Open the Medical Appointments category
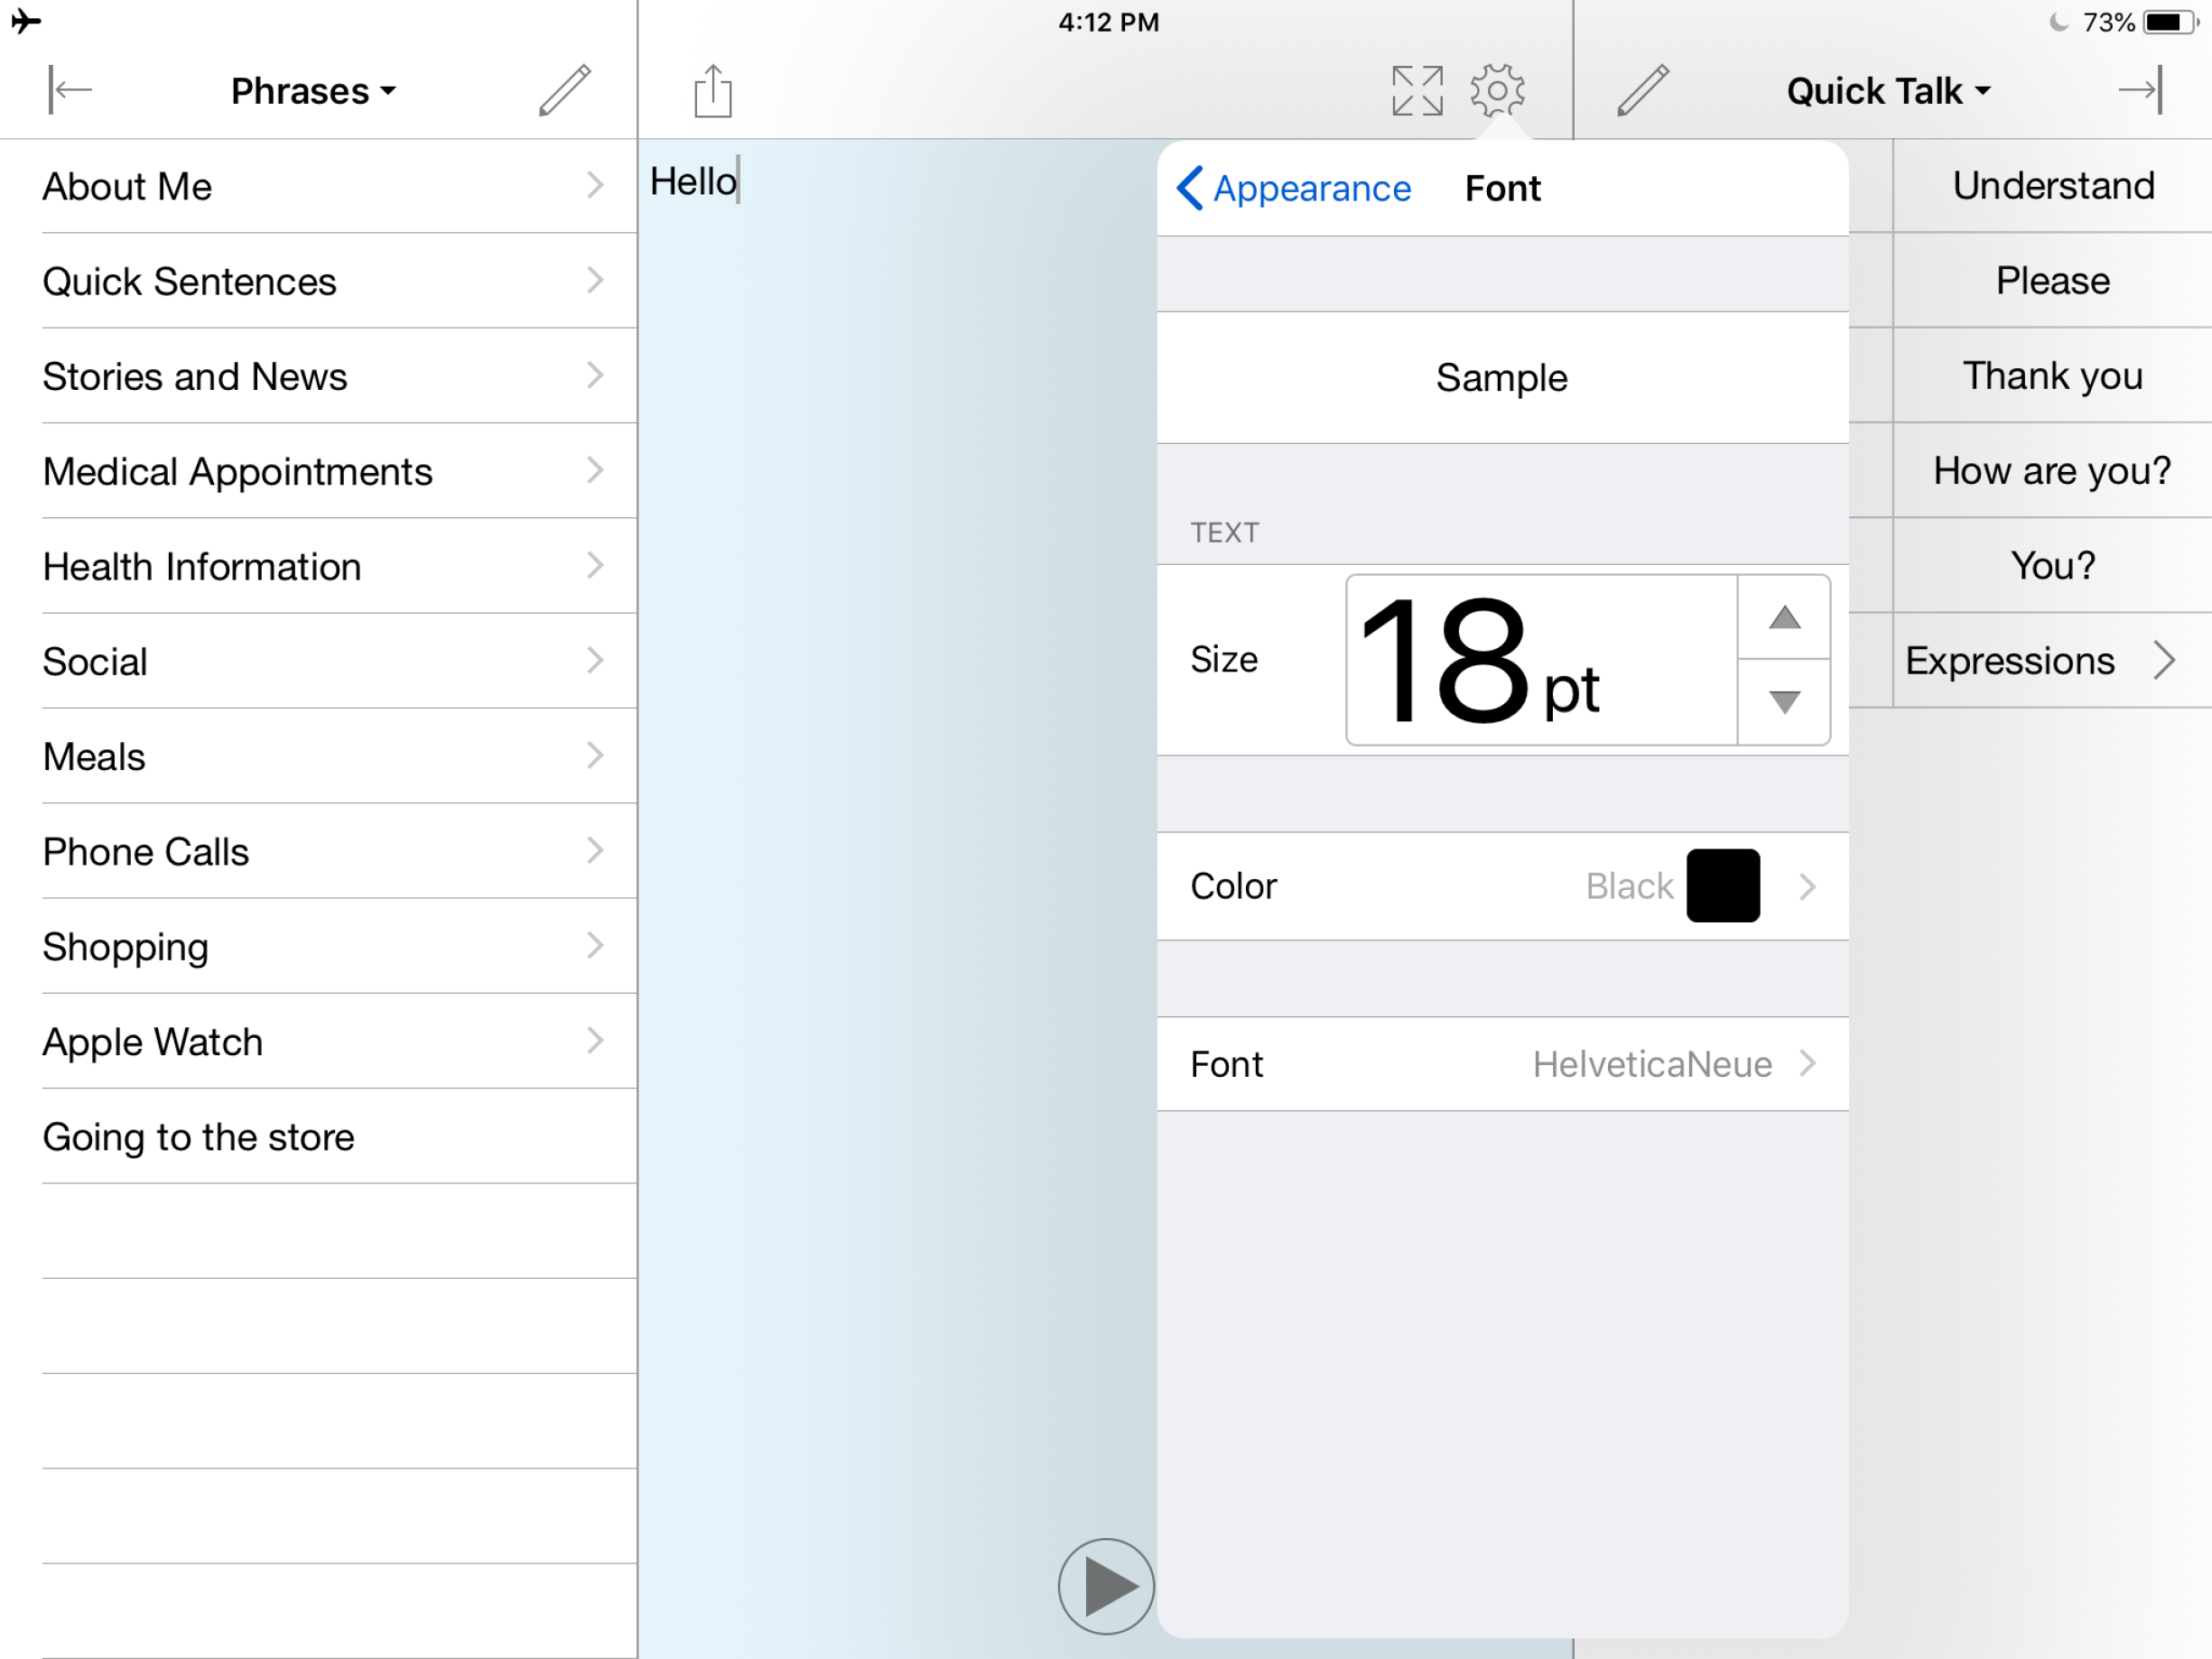2212x1659 pixels. (x=320, y=471)
